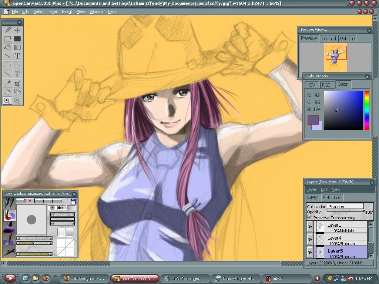Image resolution: width=379 pixels, height=284 pixels.
Task: Select the Pencil tool in the toolbox
Action: pos(7,30)
